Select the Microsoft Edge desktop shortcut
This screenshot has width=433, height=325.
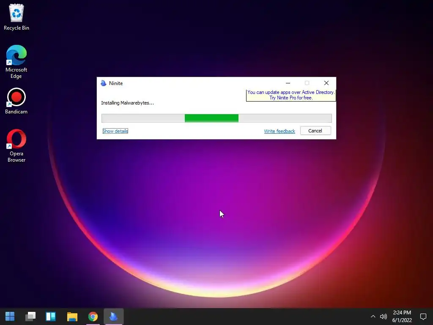tap(16, 62)
